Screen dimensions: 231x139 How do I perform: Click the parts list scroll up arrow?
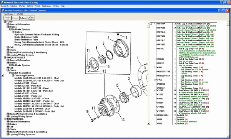click(x=148, y=24)
